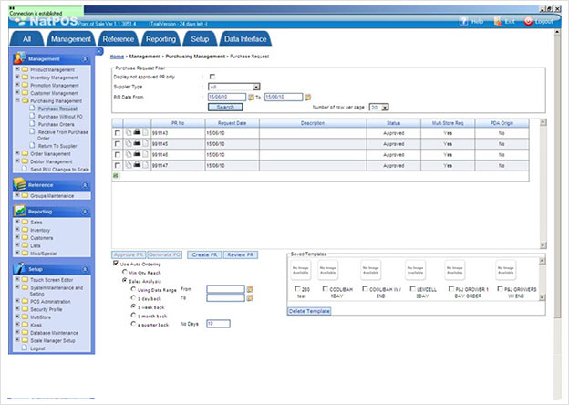Click the No Days input field
569x405 pixels.
[218, 323]
